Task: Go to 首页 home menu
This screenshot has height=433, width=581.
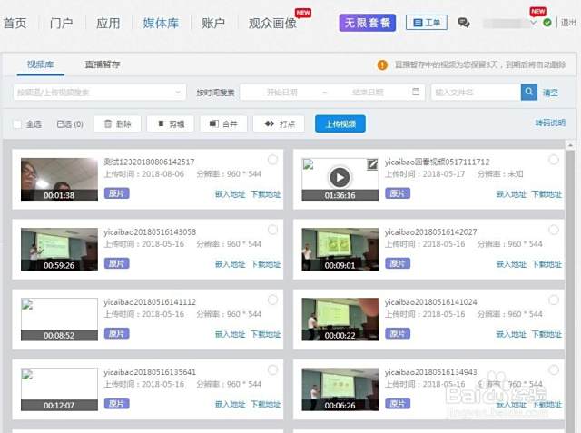Action: [x=15, y=23]
